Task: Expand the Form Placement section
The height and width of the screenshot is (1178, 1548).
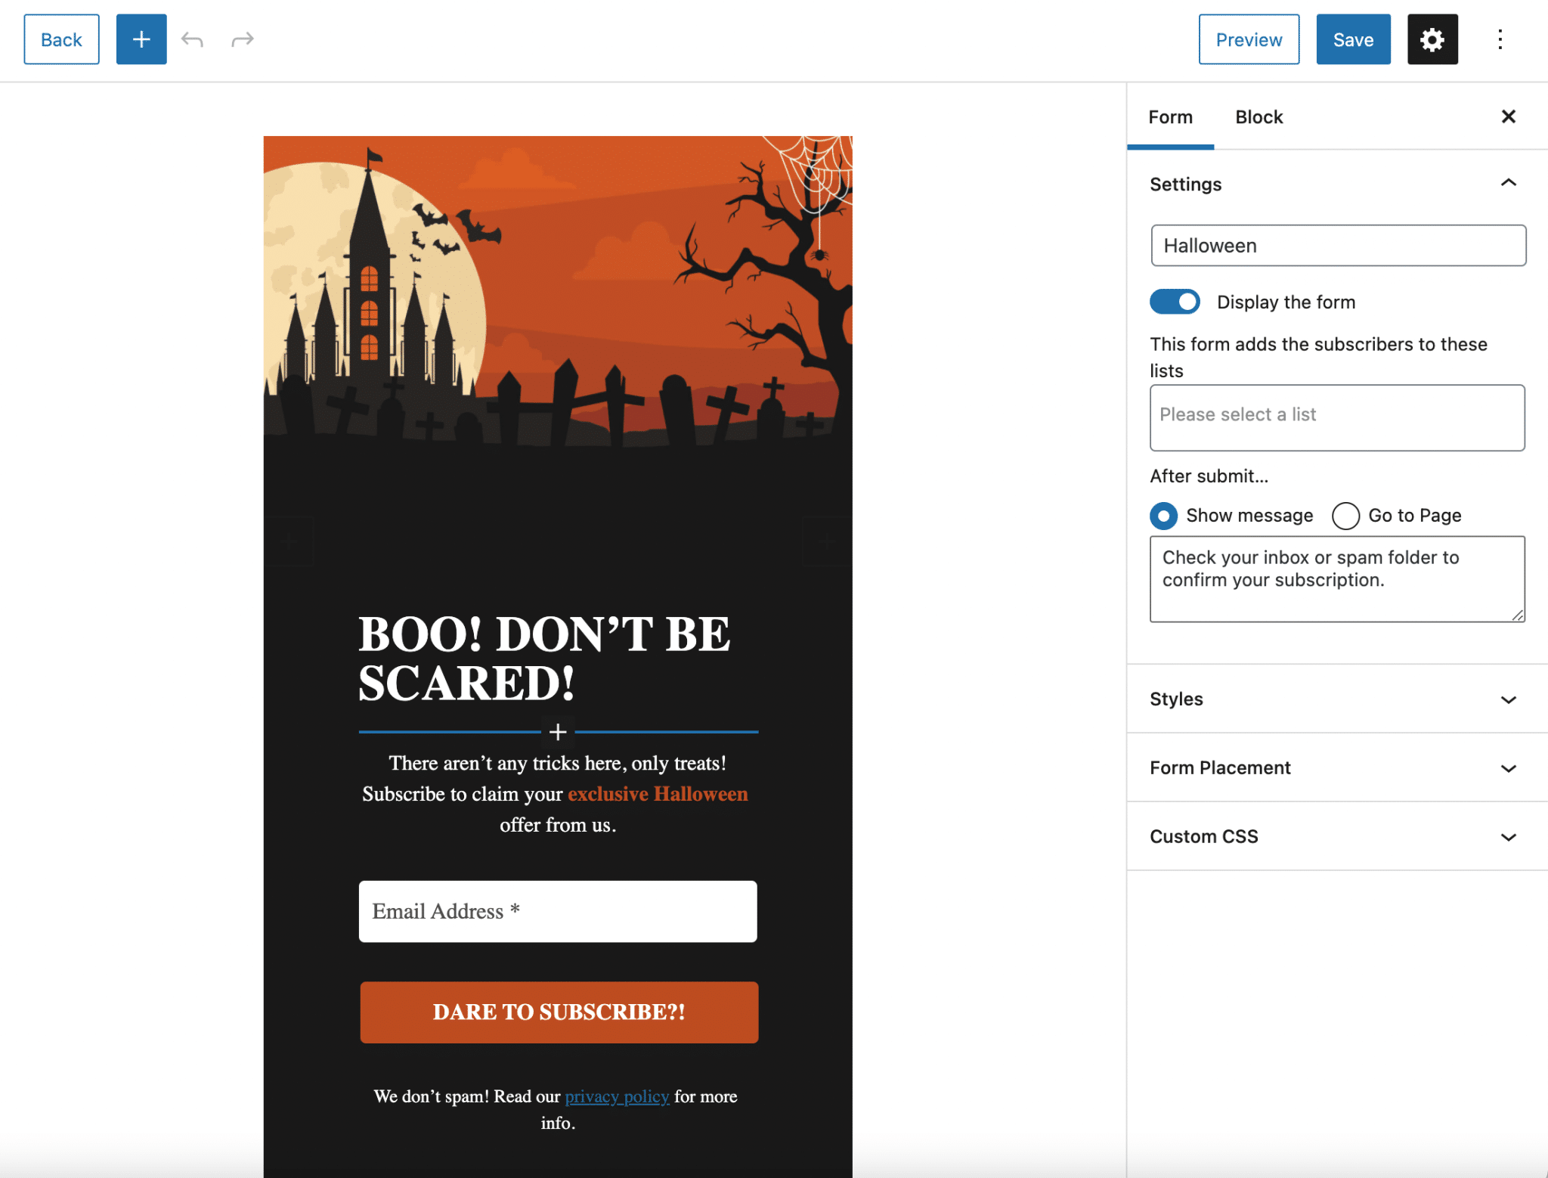Action: tap(1508, 768)
